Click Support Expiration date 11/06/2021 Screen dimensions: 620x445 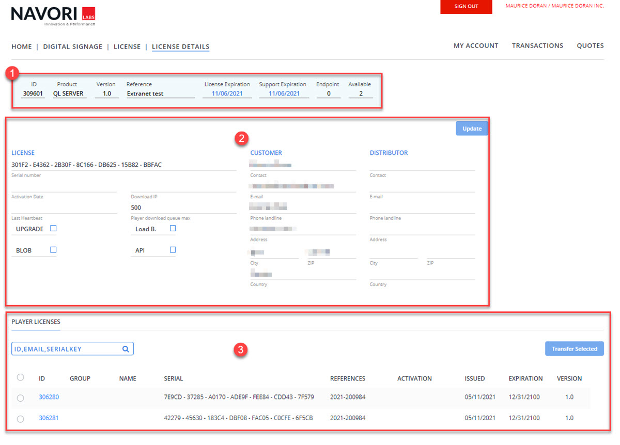[x=284, y=93]
